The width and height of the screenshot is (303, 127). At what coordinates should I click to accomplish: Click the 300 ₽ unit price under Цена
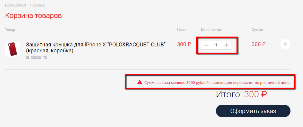tap(184, 44)
